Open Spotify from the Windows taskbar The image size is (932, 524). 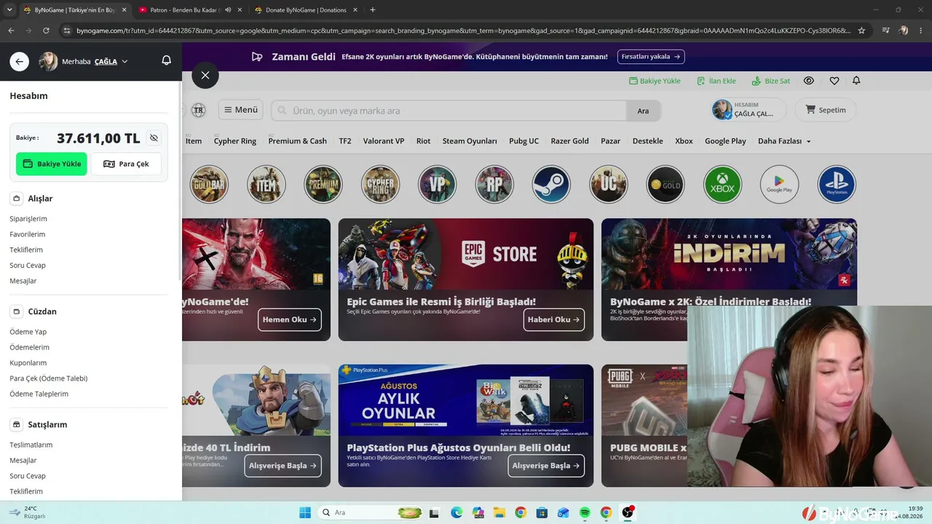point(585,513)
